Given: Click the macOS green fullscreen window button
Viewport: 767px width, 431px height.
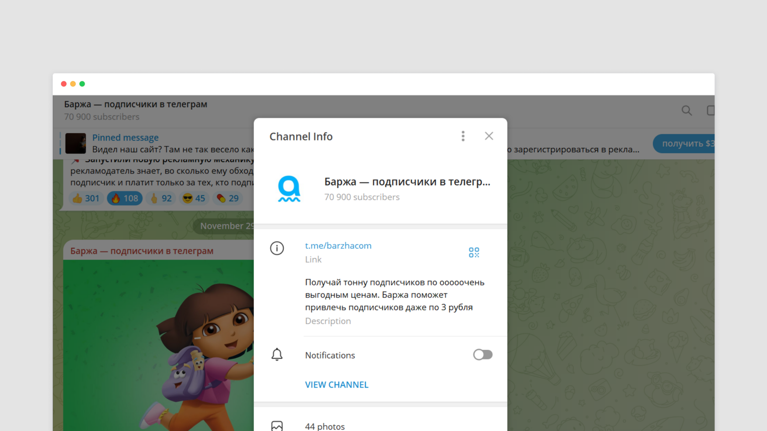Looking at the screenshot, I should point(82,84).
